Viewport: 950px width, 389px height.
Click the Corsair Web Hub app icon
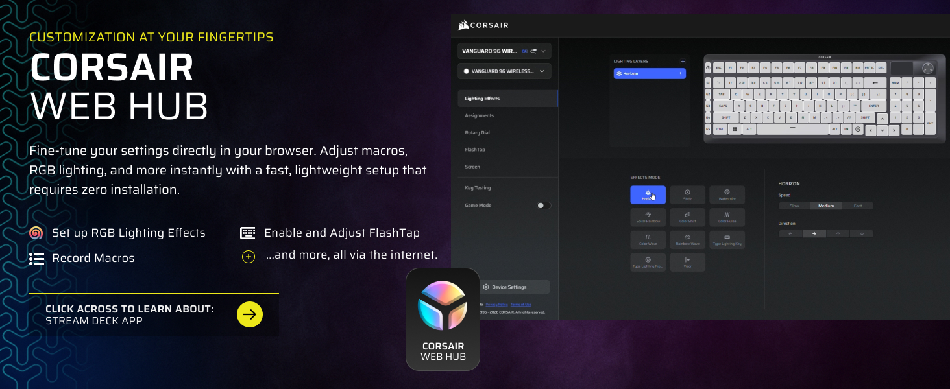point(443,319)
